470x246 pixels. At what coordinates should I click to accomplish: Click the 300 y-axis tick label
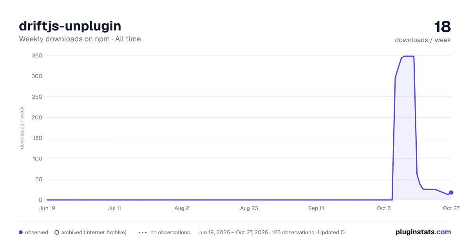pyautogui.click(x=37, y=76)
